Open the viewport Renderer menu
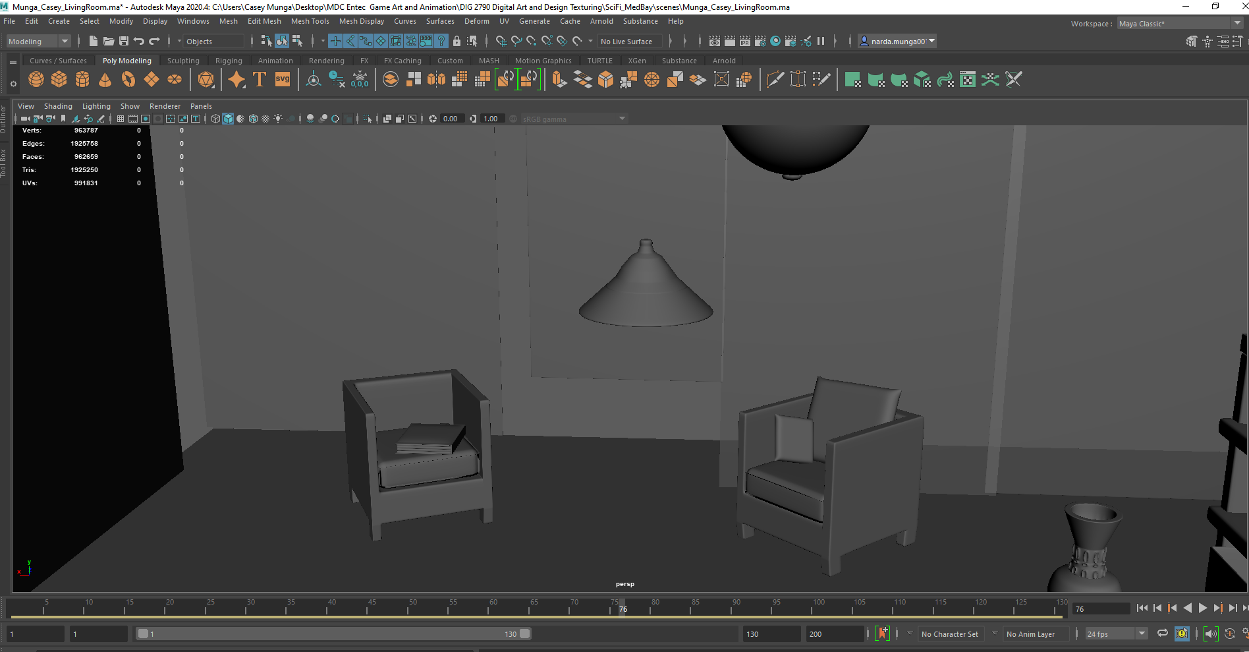 click(165, 106)
